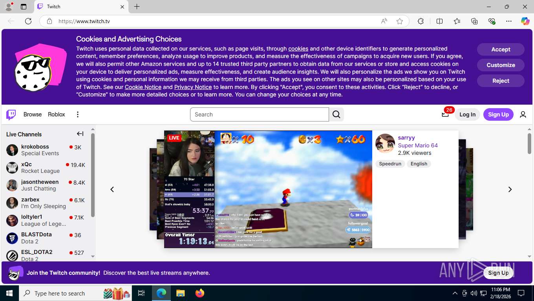The width and height of the screenshot is (534, 301).
Task: Click the magnifier search button
Action: (x=336, y=114)
